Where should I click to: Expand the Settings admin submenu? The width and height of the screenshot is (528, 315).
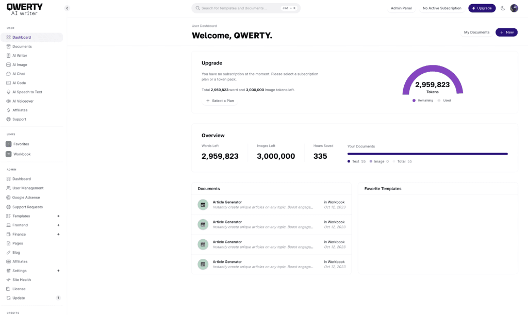tap(58, 271)
